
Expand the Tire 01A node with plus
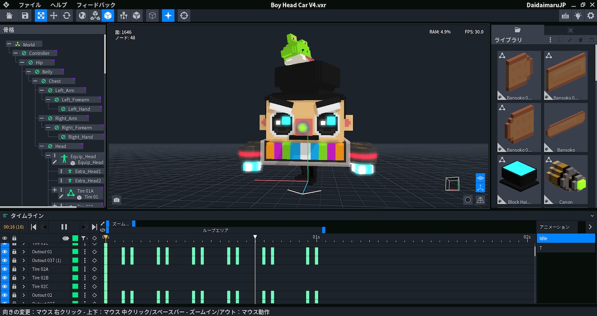(x=54, y=190)
